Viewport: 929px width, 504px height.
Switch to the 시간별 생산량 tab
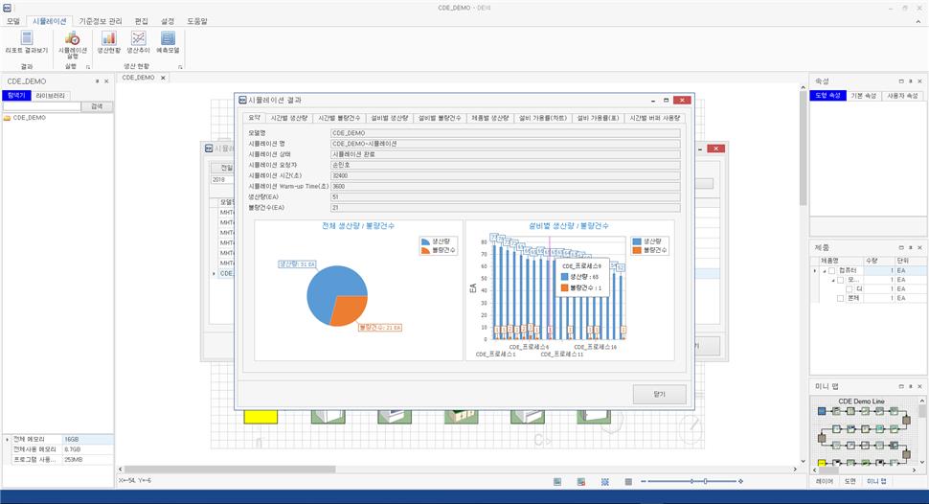(x=288, y=118)
